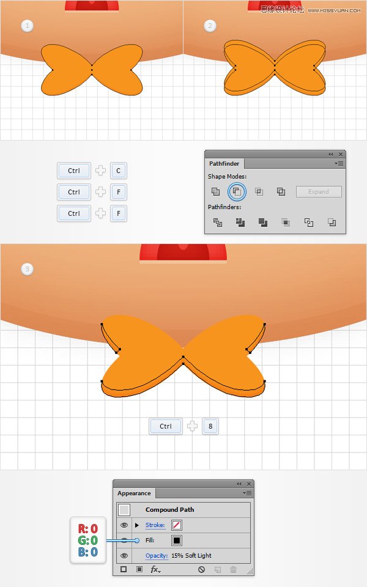367x587 pixels.
Task: Click the Add New Stroke icon
Action: tap(124, 569)
